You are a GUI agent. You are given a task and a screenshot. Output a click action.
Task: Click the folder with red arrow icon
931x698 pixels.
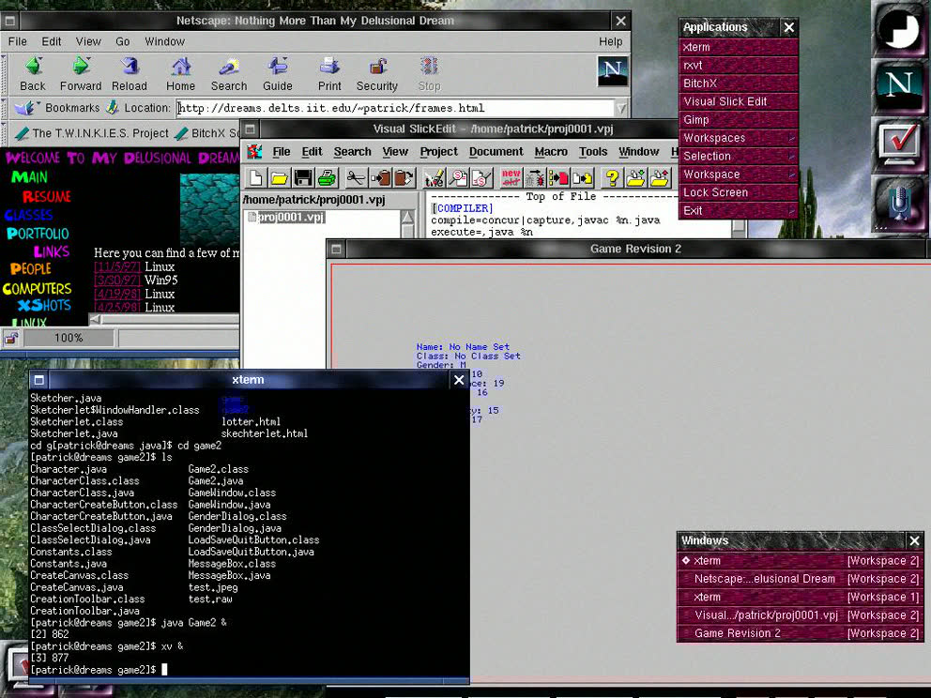660,177
